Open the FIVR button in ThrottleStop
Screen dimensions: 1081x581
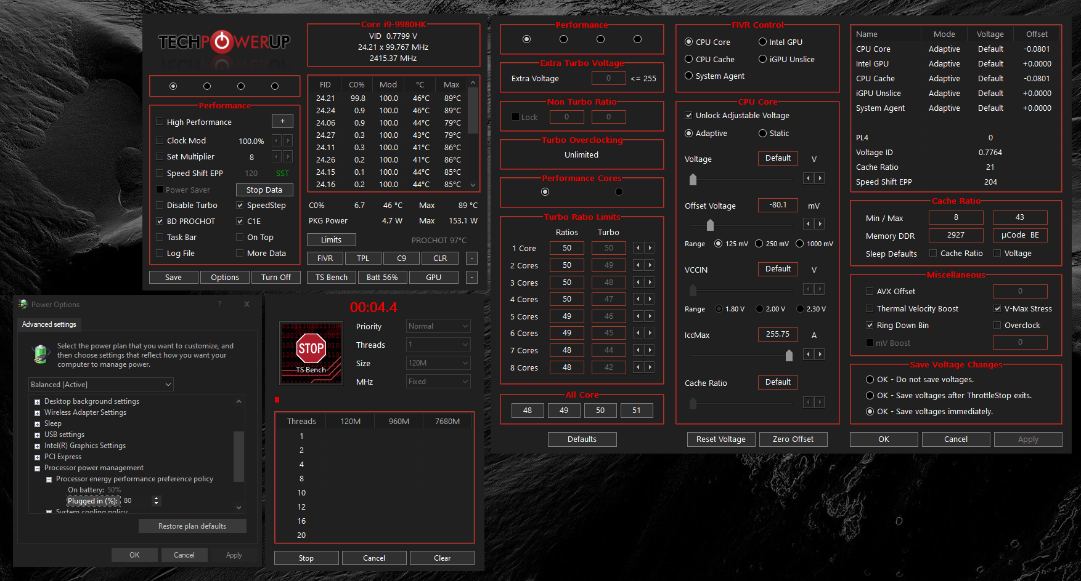[325, 258]
